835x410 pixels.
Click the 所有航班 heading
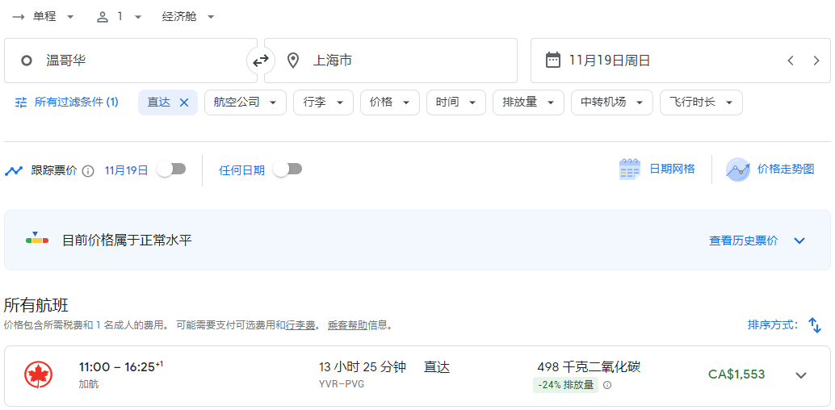pyautogui.click(x=36, y=306)
